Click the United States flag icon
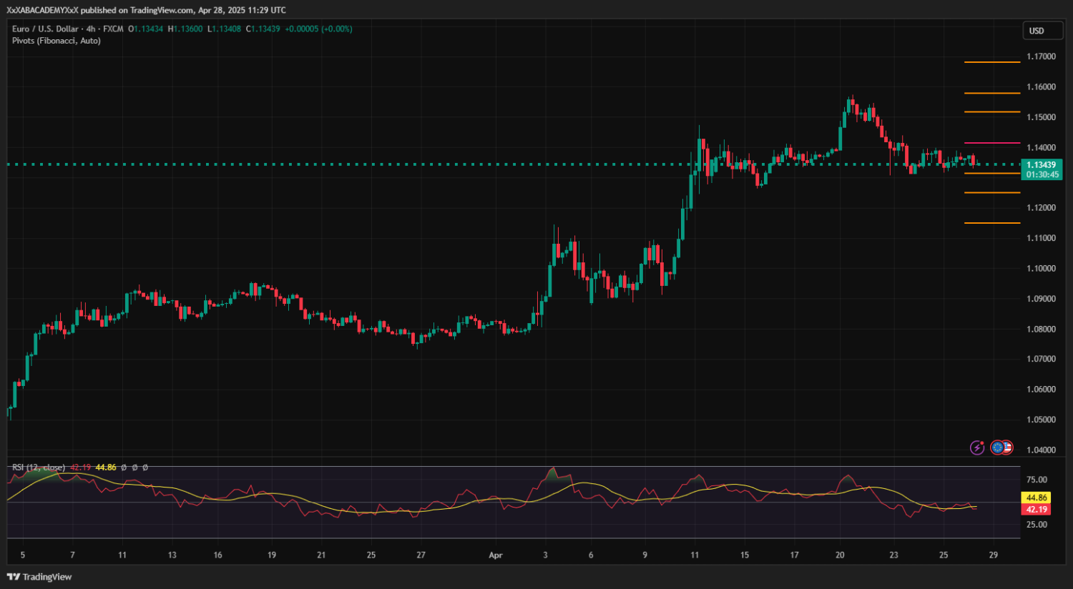Image resolution: width=1073 pixels, height=589 pixels. click(x=1007, y=447)
